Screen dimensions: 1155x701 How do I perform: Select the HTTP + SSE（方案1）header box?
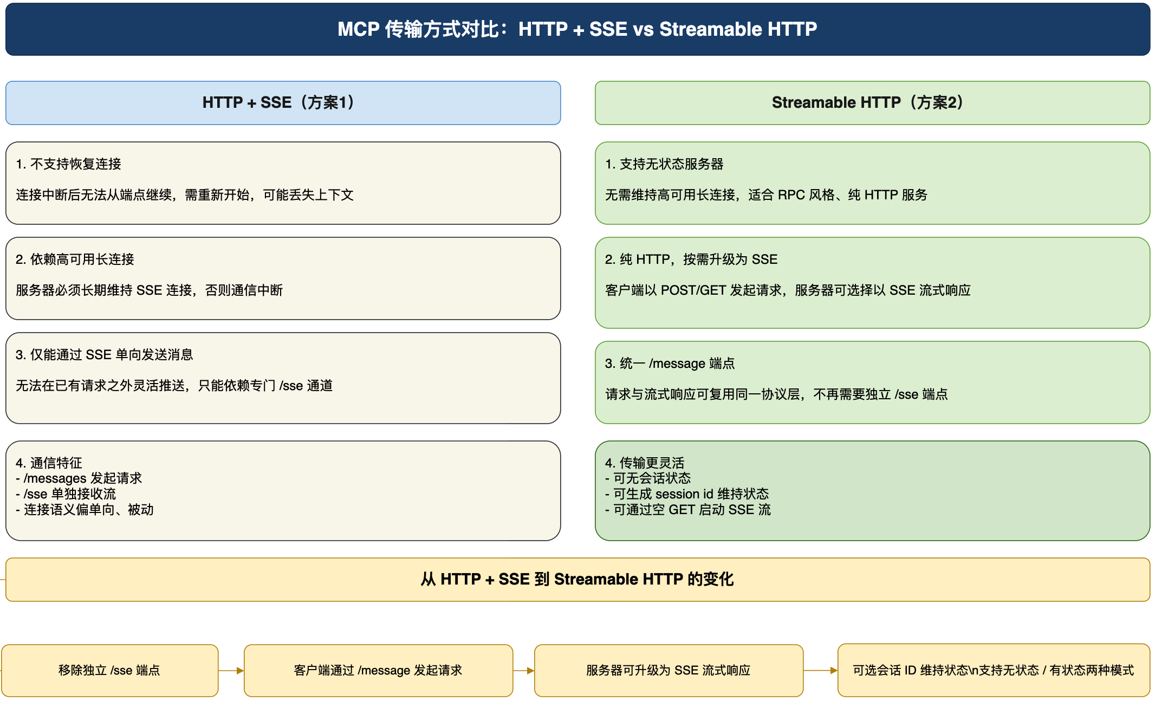[x=283, y=103]
